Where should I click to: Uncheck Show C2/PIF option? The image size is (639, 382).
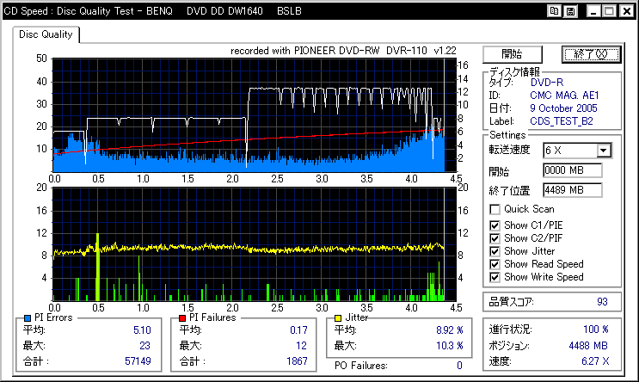click(495, 238)
